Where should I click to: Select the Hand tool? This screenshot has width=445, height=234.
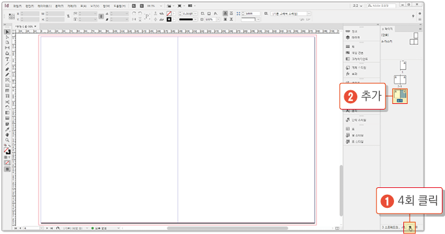(x=7, y=135)
